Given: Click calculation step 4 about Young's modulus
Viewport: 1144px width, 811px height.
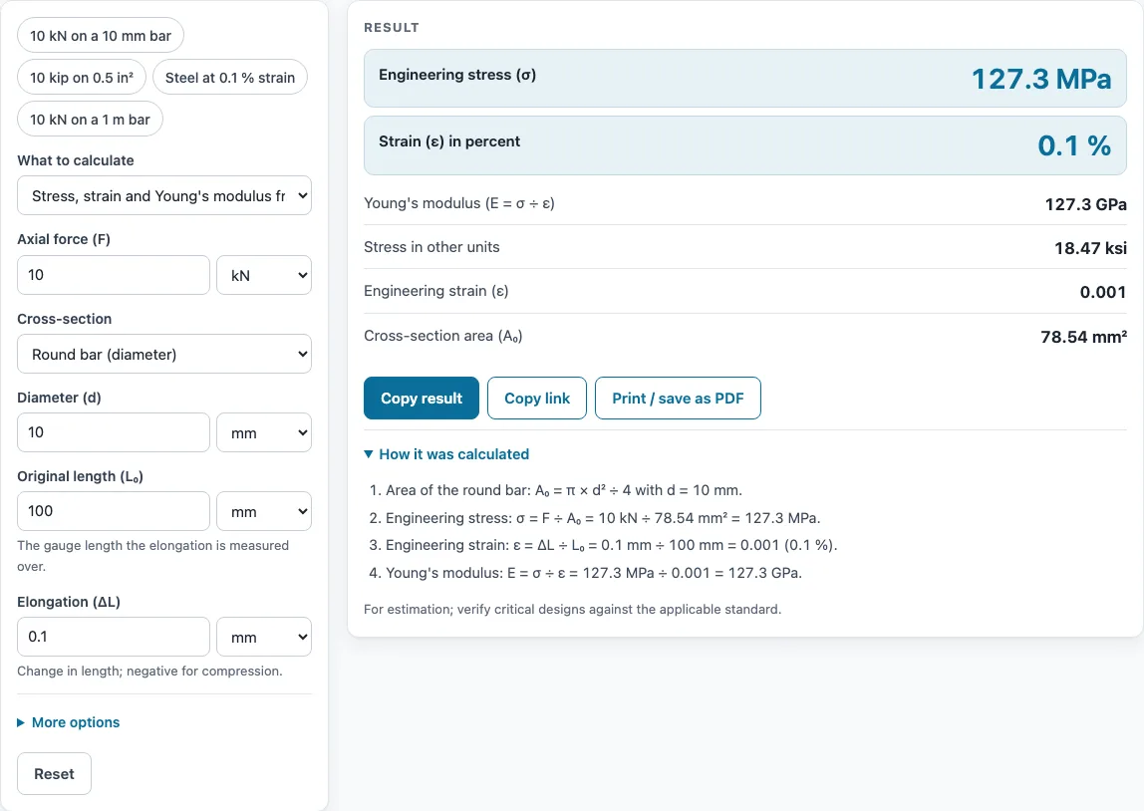Looking at the screenshot, I should (x=594, y=573).
